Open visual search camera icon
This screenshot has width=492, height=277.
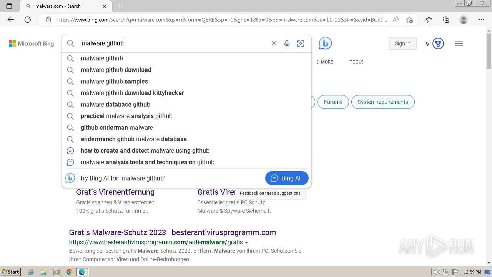[301, 43]
